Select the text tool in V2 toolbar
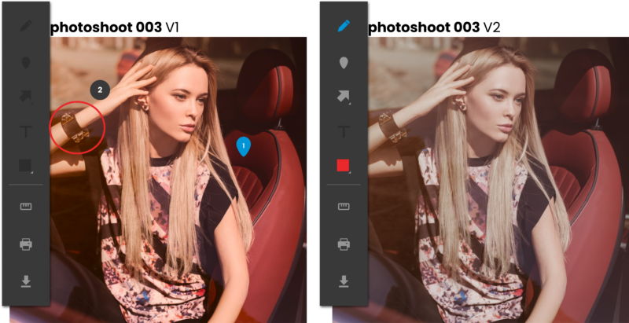Image resolution: width=629 pixels, height=323 pixels. tap(344, 131)
